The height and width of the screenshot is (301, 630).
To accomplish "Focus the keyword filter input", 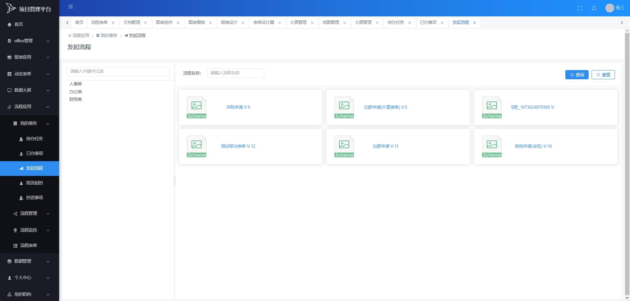I will [x=118, y=71].
